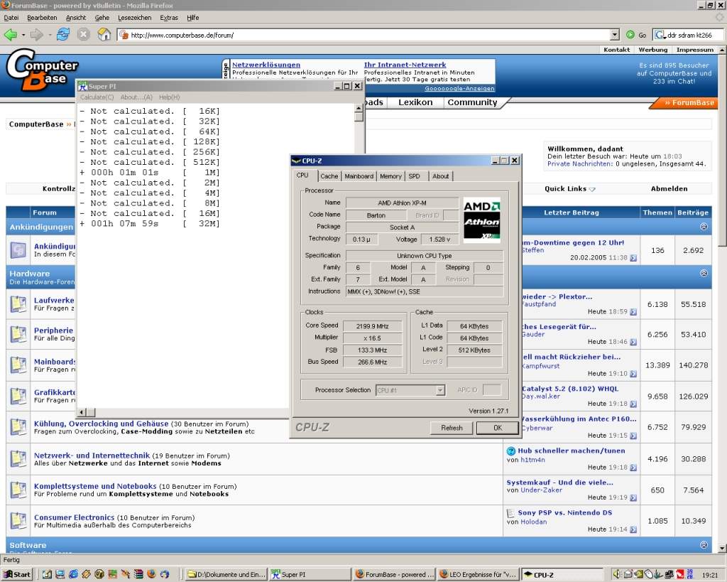Click the show desktop quick launch icon
The image size is (727, 582).
(x=48, y=574)
